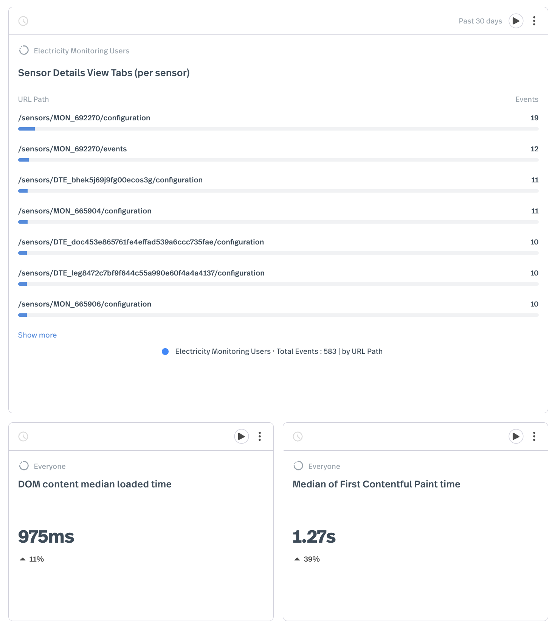Click the Everyone segment icon in the First Contentful Paint card
The width and height of the screenshot is (555, 635).
pos(298,466)
